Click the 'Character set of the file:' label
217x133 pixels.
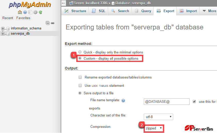[x=108, y=115]
